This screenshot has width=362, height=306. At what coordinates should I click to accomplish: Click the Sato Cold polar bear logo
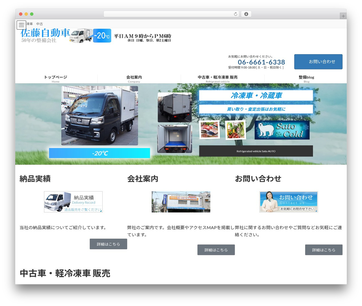(282, 130)
